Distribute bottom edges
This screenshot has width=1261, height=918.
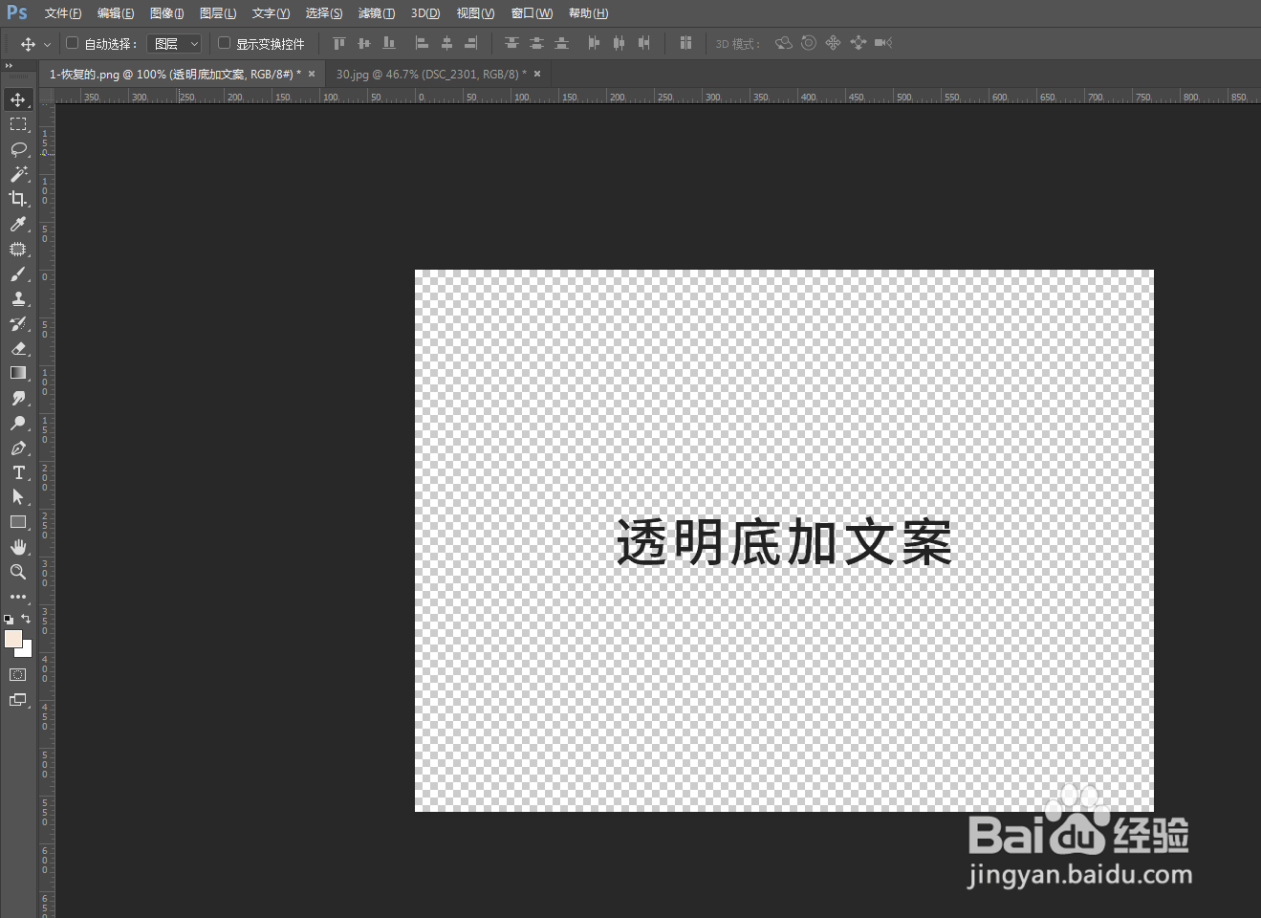tap(561, 43)
